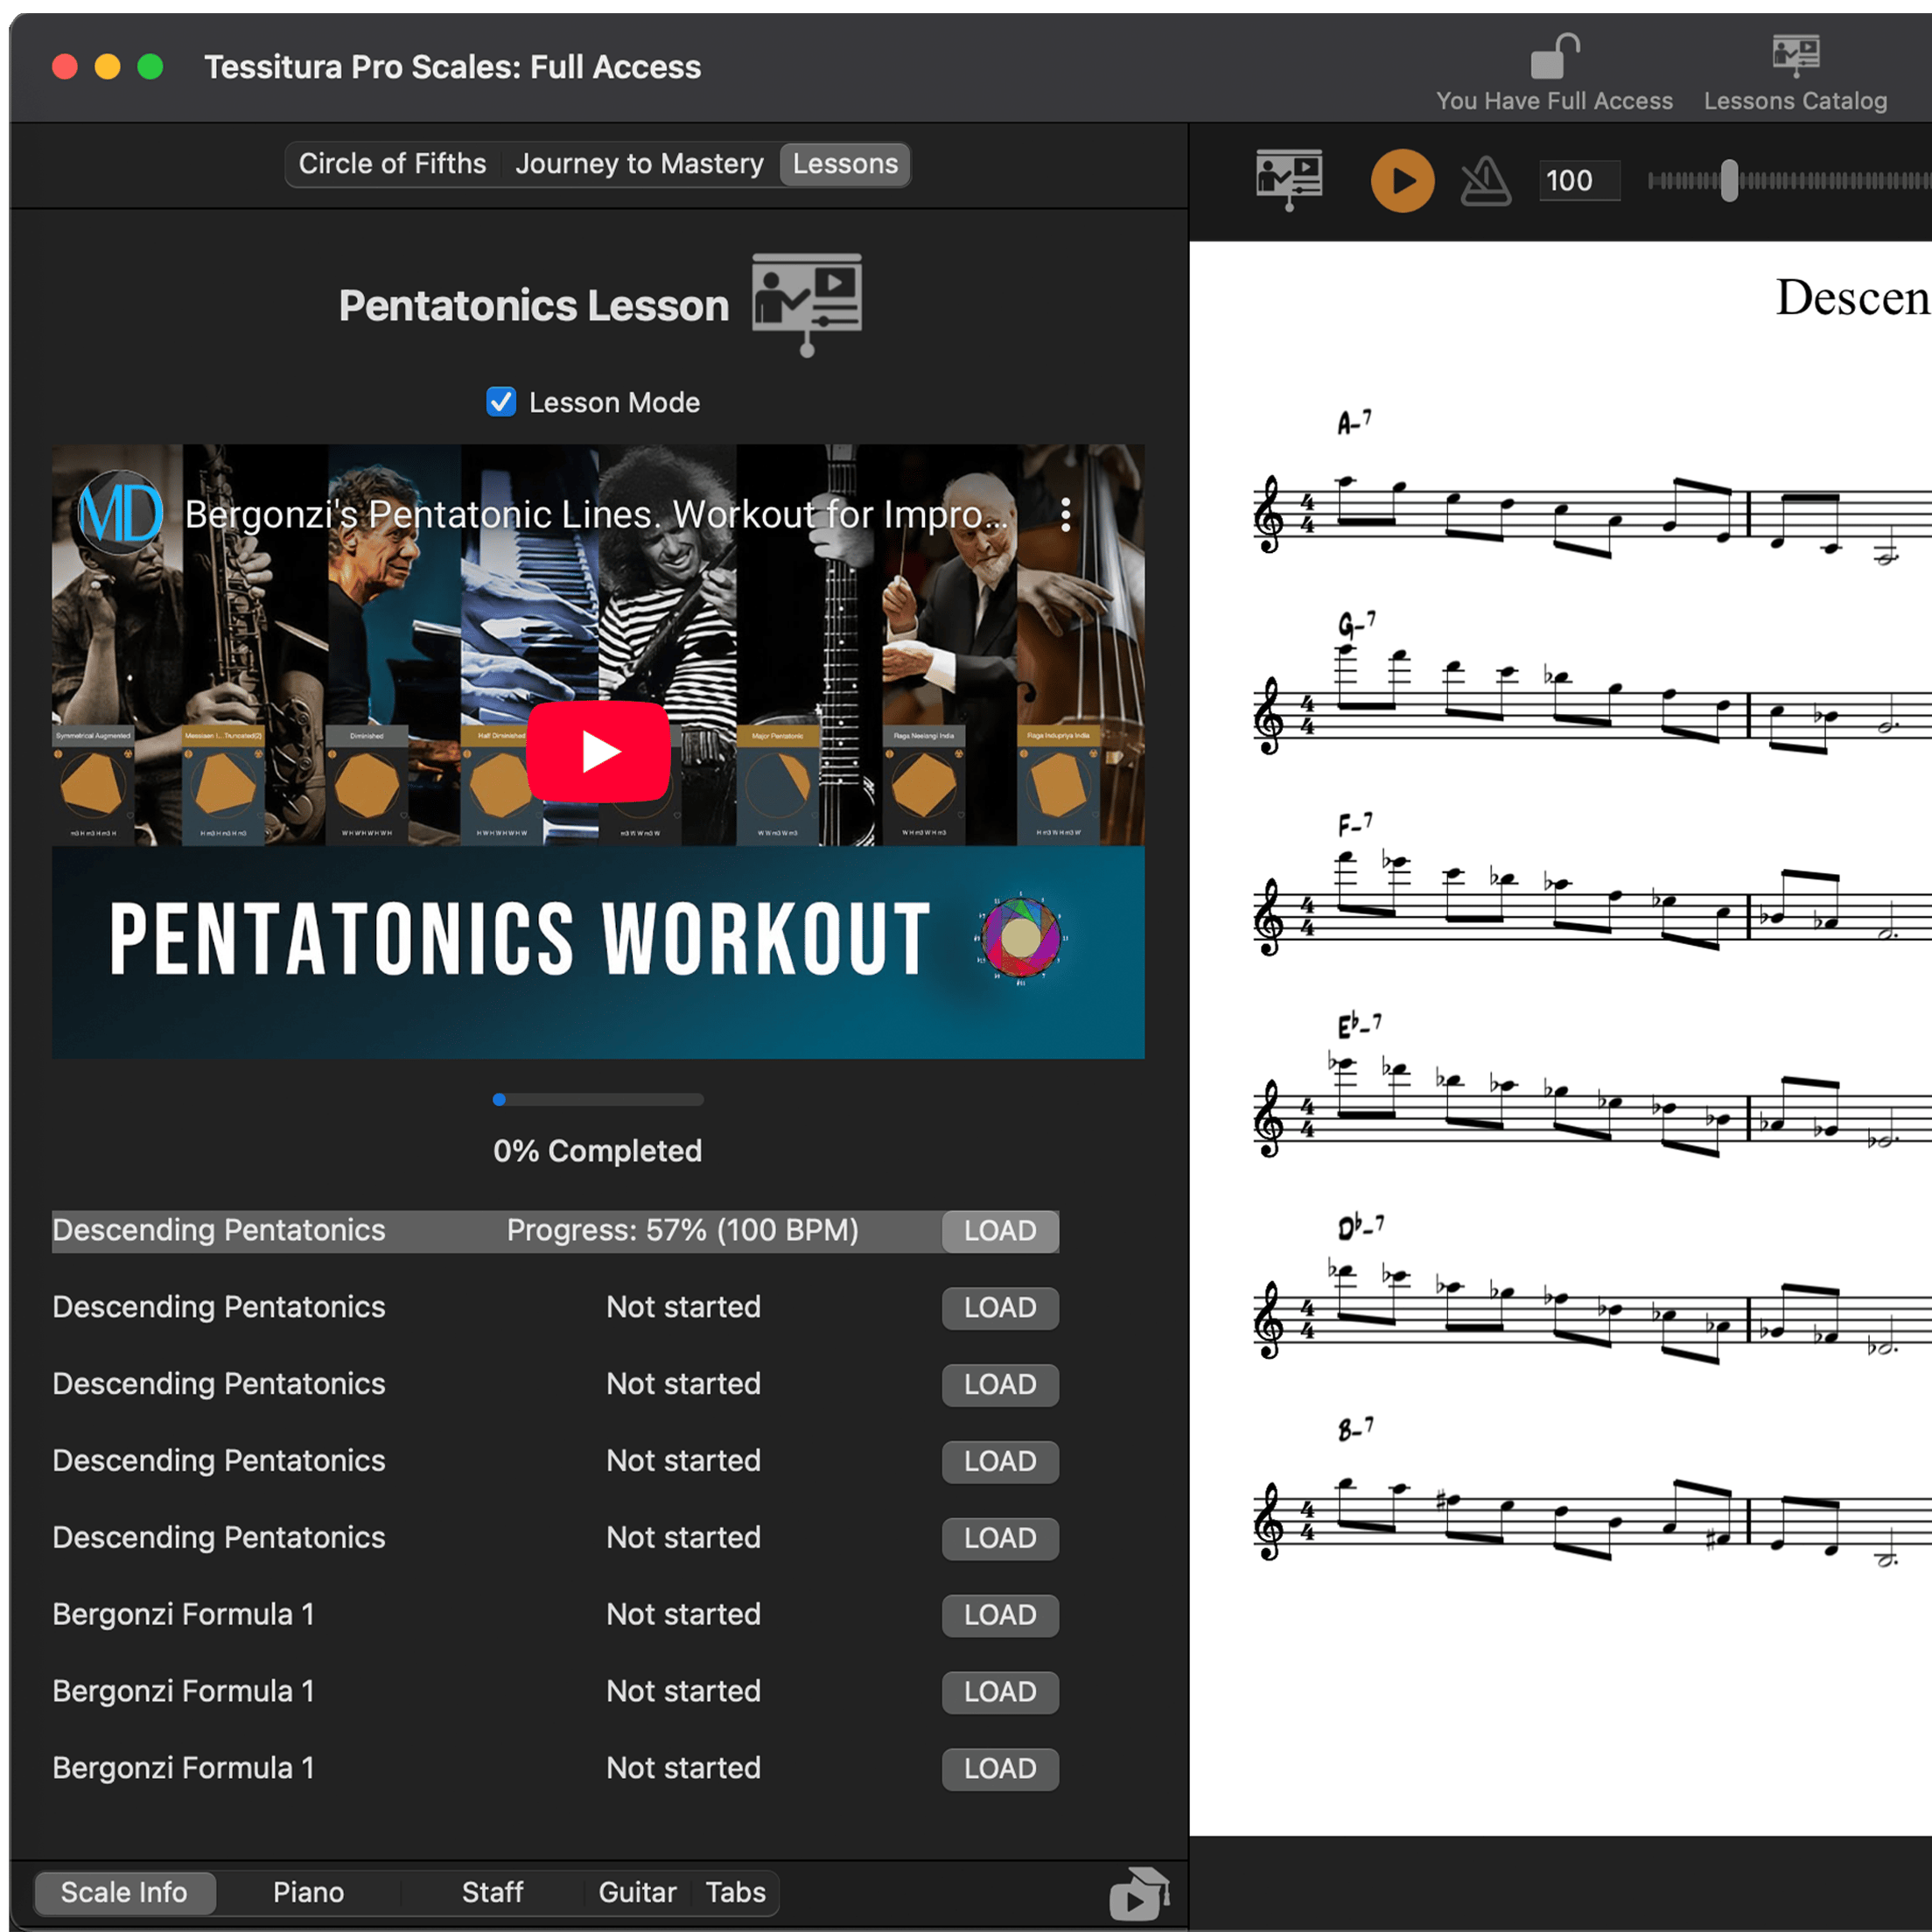
Task: Click the colorful circle logo in banner
Action: point(1020,937)
